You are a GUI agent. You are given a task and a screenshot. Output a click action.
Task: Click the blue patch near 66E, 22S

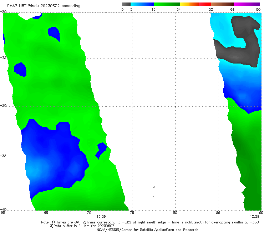(x=54, y=33)
